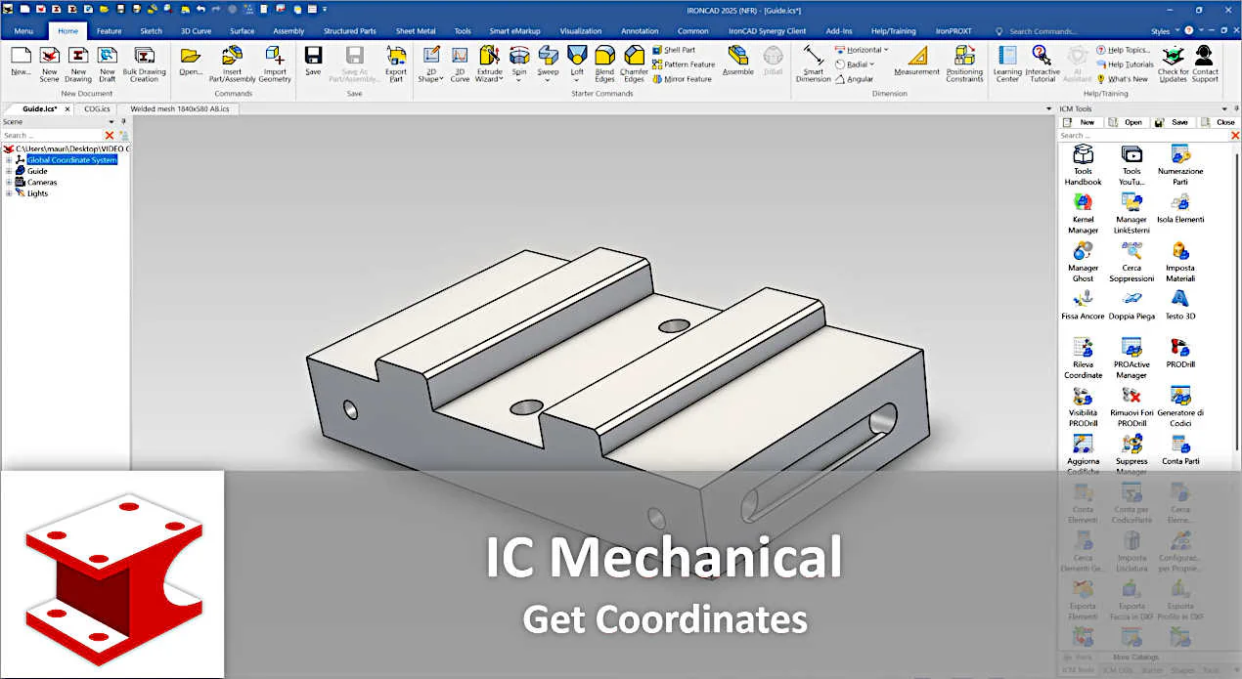Expand the Cameras tree node
The width and height of the screenshot is (1242, 679).
9,182
